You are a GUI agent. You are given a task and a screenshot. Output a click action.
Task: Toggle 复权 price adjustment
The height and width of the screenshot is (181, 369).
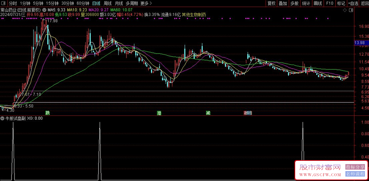(272, 3)
